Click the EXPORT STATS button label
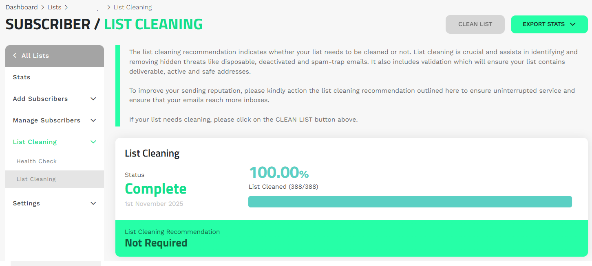 pyautogui.click(x=543, y=24)
